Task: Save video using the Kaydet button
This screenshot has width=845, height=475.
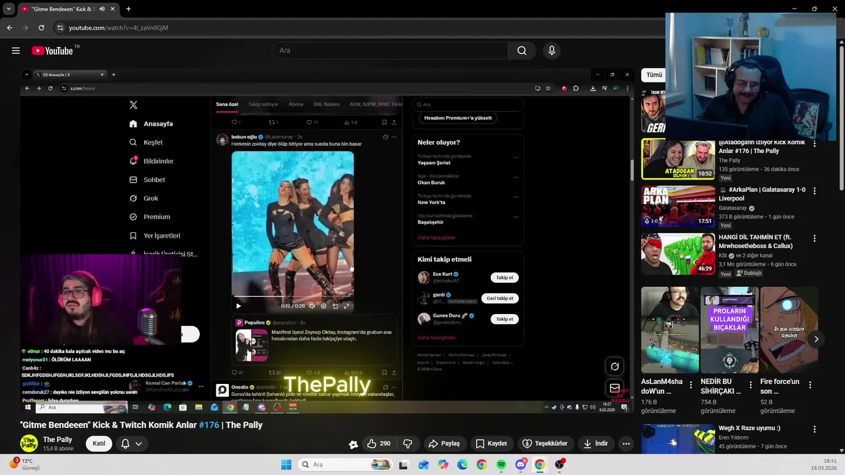Action: coord(492,443)
